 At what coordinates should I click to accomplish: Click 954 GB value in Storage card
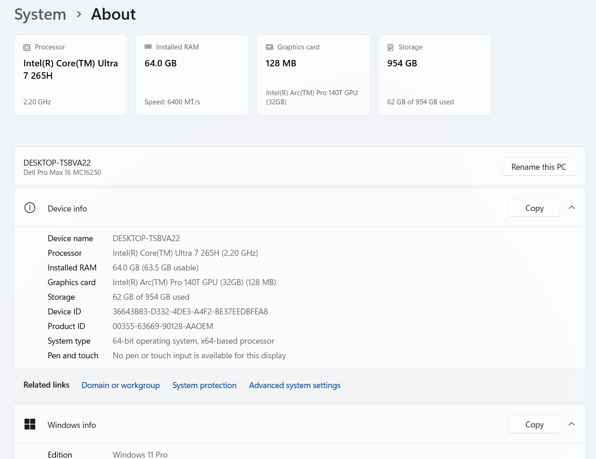pos(402,63)
